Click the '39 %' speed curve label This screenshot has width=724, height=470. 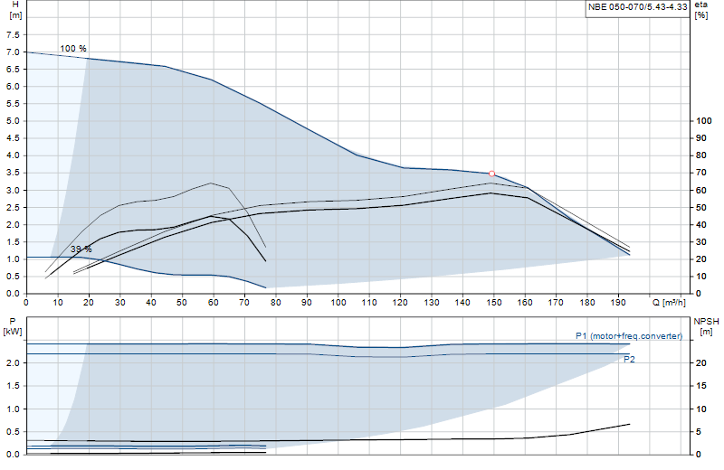[81, 249]
